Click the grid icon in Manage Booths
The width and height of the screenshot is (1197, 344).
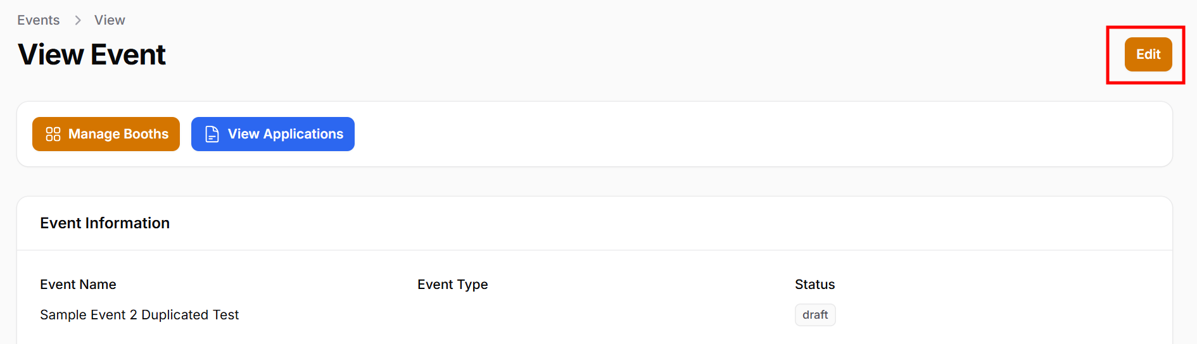click(53, 134)
